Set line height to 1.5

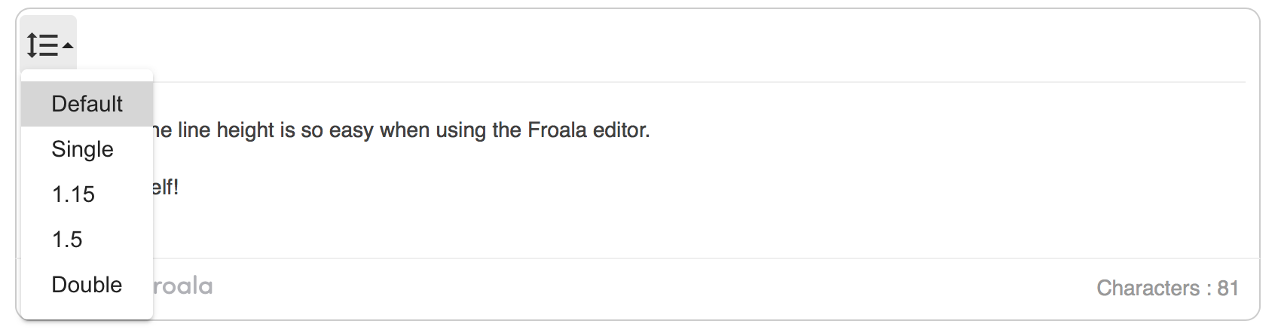tap(87, 240)
